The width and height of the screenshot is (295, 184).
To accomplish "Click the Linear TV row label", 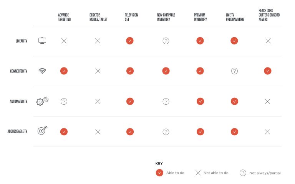I will pos(20,41).
